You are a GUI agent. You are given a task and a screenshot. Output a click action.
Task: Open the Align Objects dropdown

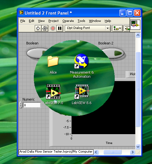coord(118,28)
